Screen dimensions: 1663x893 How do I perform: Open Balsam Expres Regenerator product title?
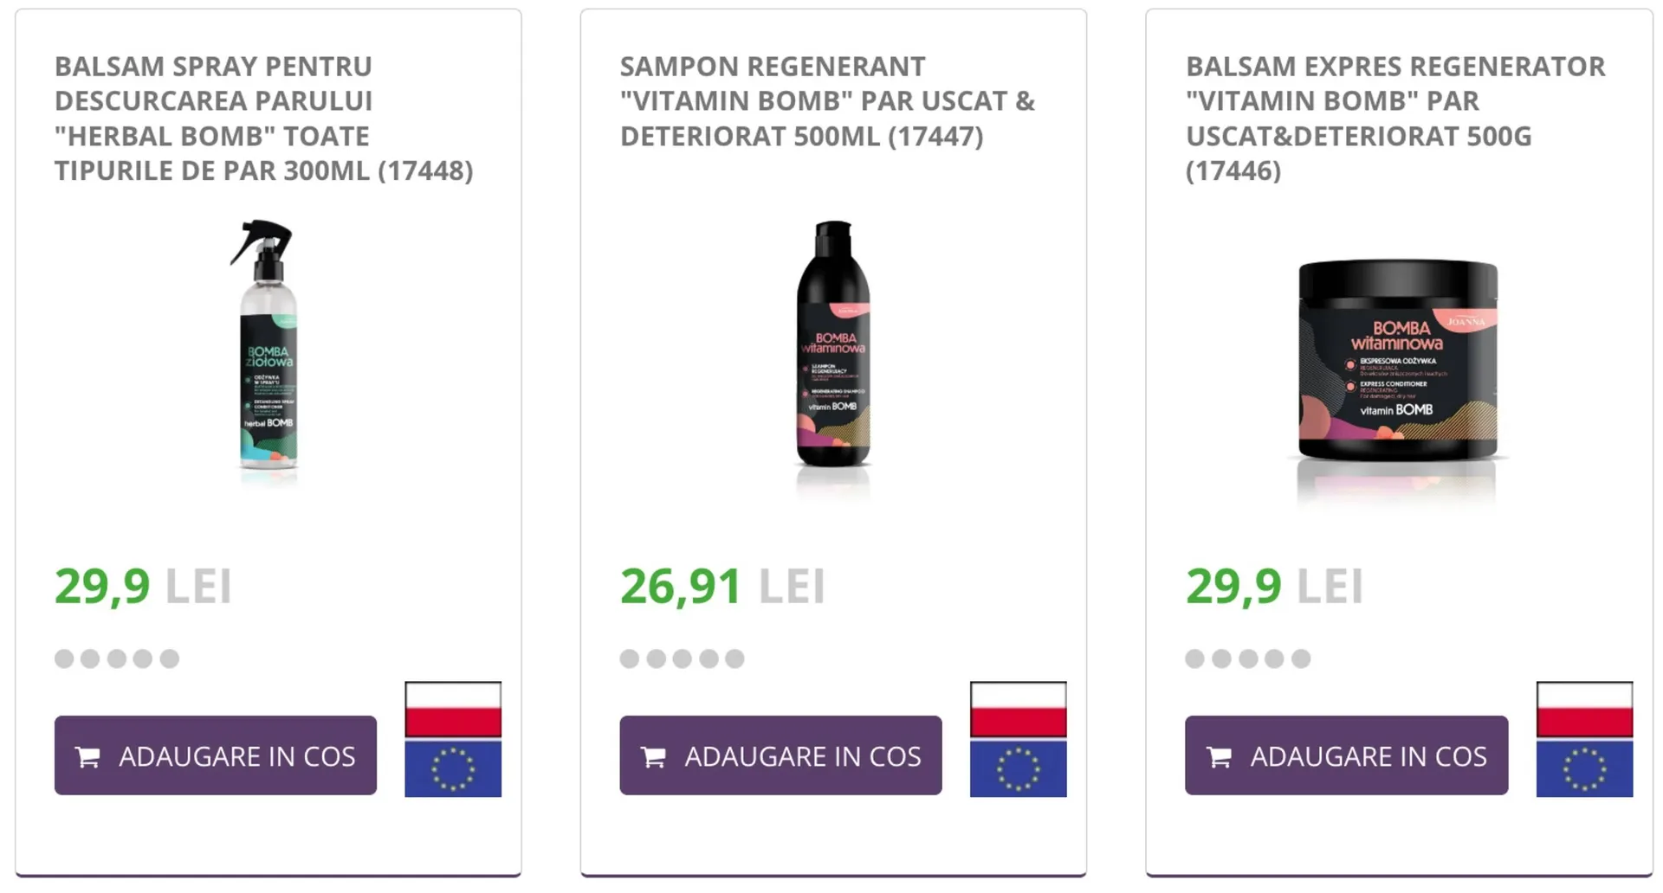(1394, 119)
